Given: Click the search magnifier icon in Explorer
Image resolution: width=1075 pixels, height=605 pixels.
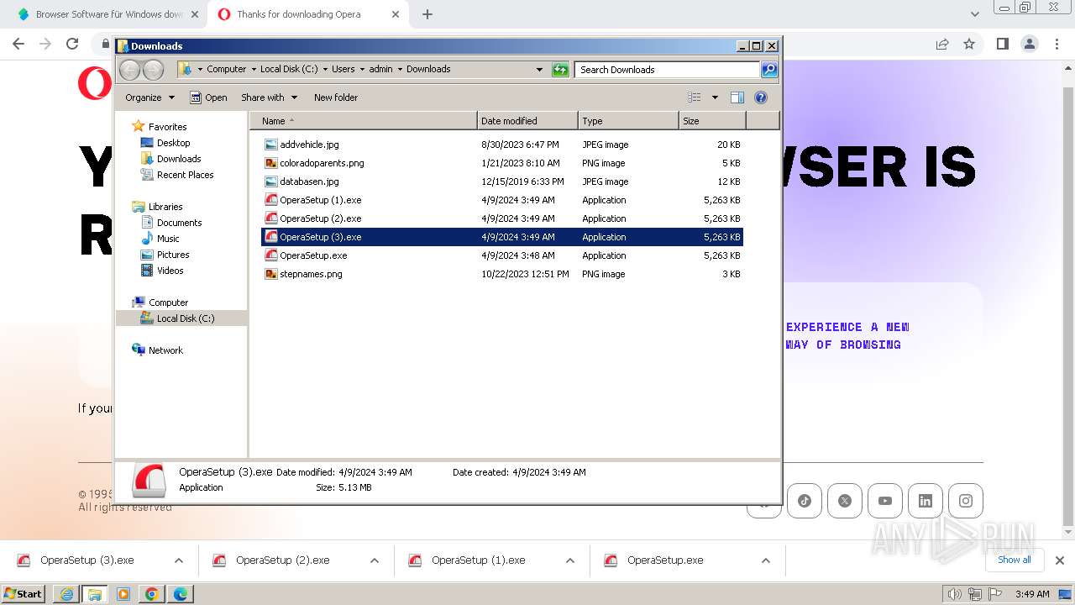Looking at the screenshot, I should coord(768,70).
